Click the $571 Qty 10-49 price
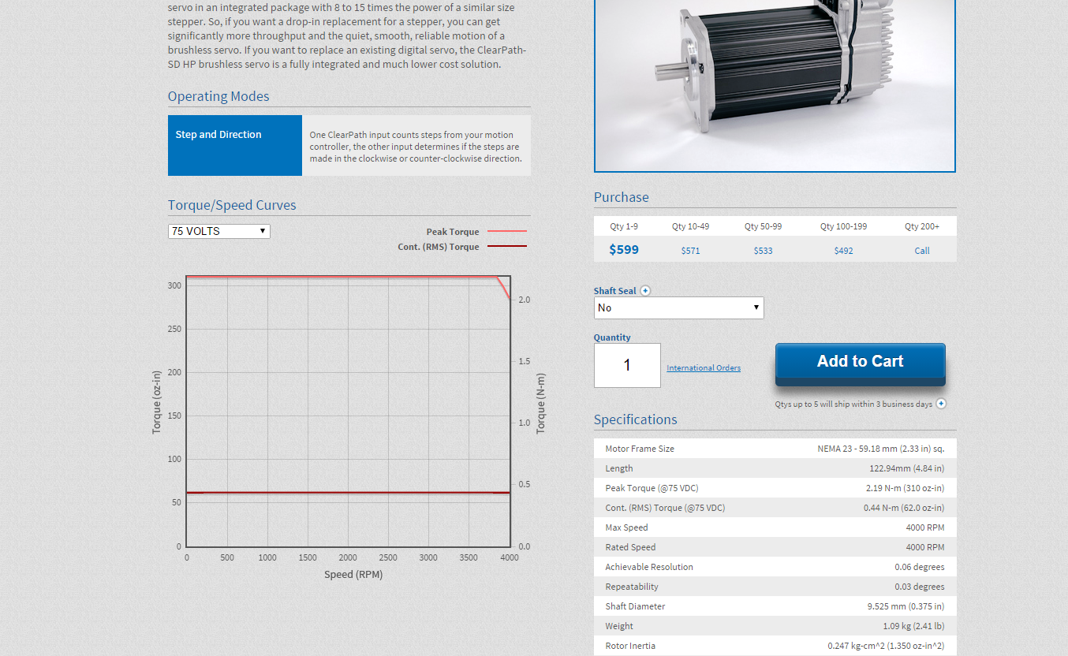This screenshot has width=1068, height=656. 690,251
